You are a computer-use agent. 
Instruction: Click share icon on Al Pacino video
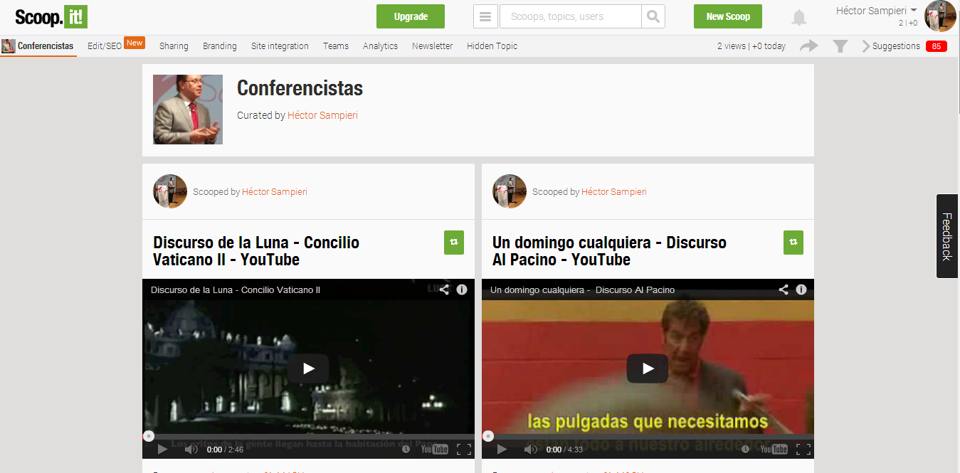coord(783,289)
